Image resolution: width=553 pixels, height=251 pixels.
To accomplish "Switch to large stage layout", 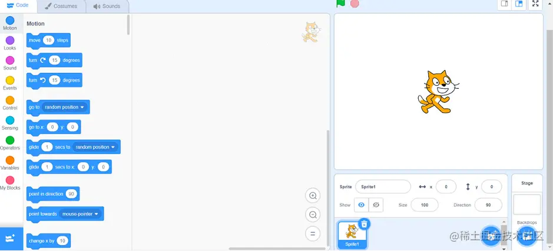I will [519, 4].
